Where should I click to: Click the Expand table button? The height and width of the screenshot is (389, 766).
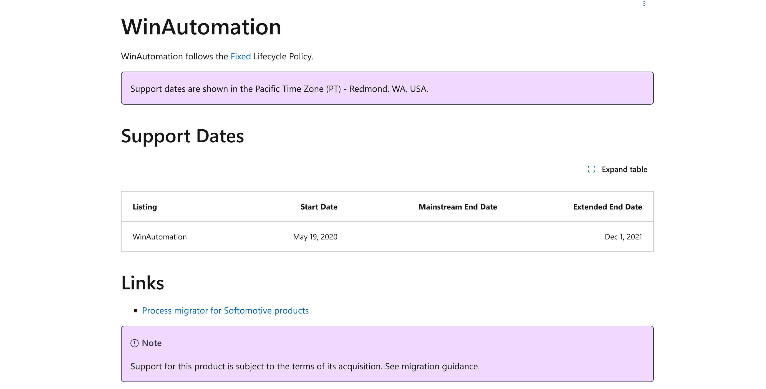pyautogui.click(x=624, y=169)
